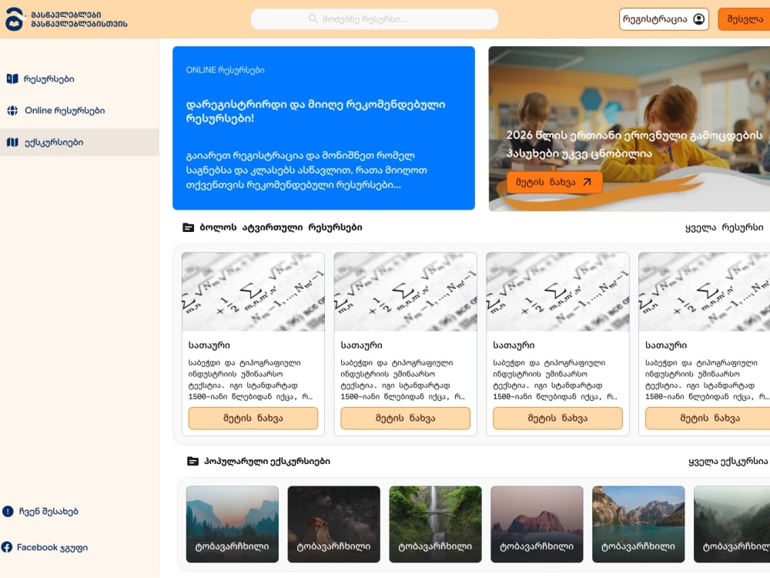Click the info icon next to ჩვენ შესახებ
This screenshot has height=578, width=770.
pyautogui.click(x=8, y=512)
